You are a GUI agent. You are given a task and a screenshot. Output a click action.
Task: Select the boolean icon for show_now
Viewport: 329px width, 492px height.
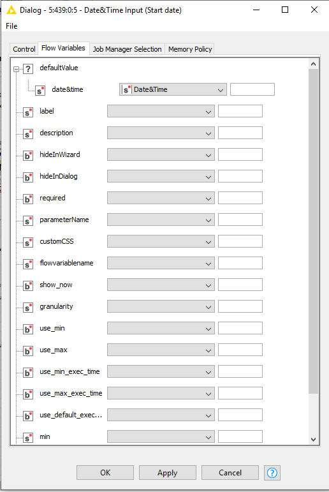coord(28,285)
